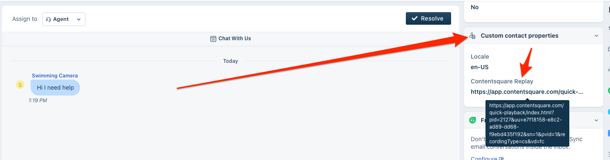Select the "Hi I need help" message bubble
Screen dimensions: 610x160
point(55,88)
